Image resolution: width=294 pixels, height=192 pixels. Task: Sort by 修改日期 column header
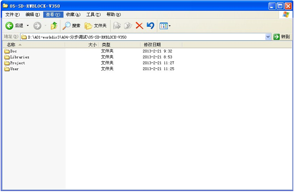(161, 45)
